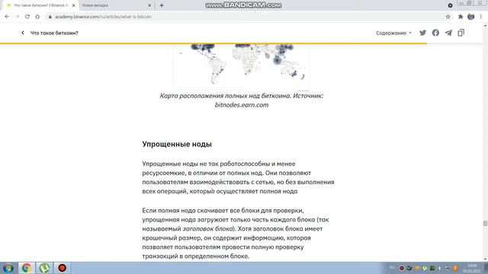Open Google Chrome from the taskbar
This screenshot has width=488, height=274.
point(27,268)
